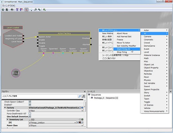Select the Actor Factory node title bar
173x133 pixels.
(x=64, y=33)
